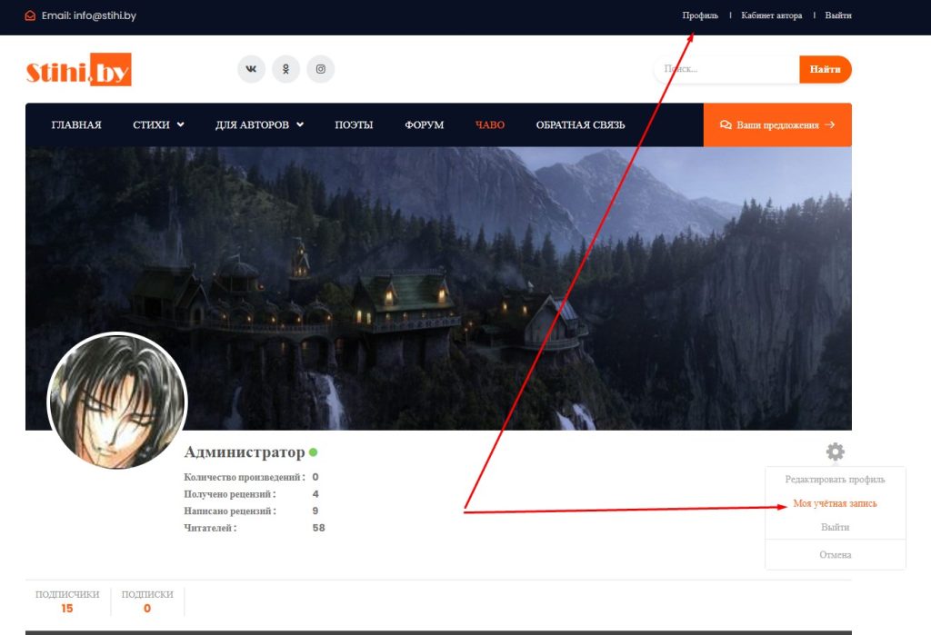931x635 pixels.
Task: Open the profile settings gear icon
Action: click(835, 451)
